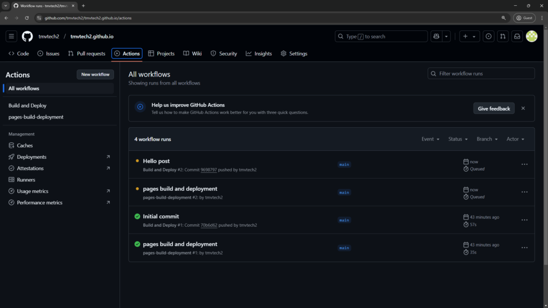This screenshot has width=548, height=308.
Task: Open the browser zoom magnifier icon
Action: [x=504, y=18]
